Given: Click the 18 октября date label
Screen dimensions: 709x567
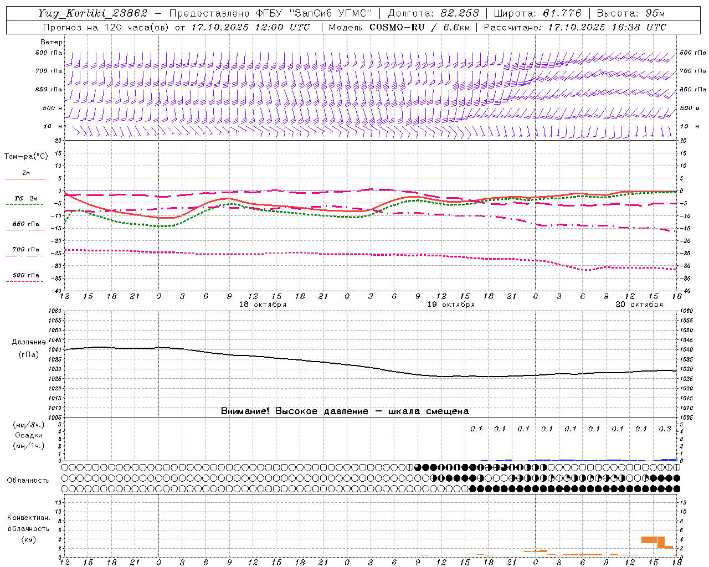Looking at the screenshot, I should coord(263,305).
